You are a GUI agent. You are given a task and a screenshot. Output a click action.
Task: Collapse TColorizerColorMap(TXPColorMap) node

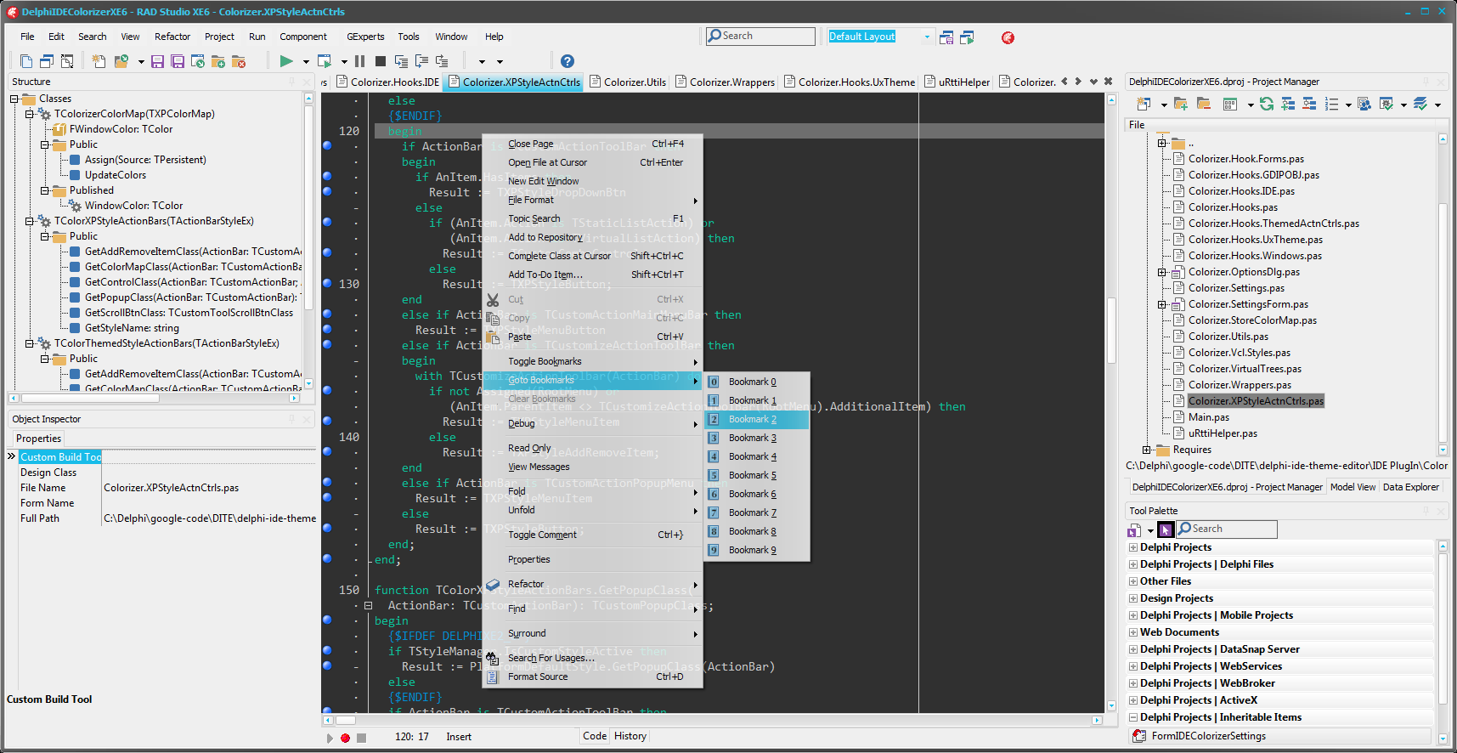(30, 114)
